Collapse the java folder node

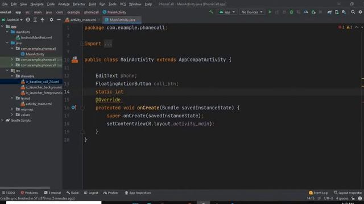coord(7,43)
